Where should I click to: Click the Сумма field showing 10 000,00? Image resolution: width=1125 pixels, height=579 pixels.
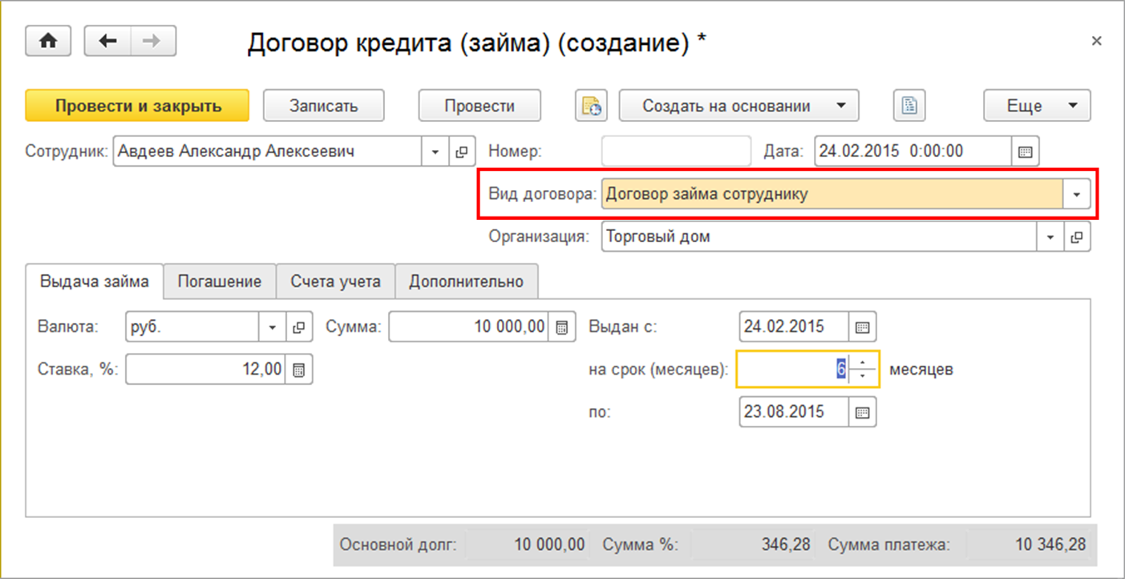pos(469,327)
